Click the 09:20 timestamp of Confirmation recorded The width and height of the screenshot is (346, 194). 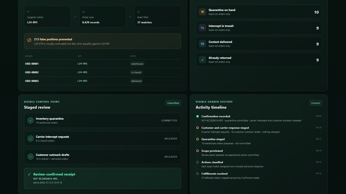pos(319,116)
